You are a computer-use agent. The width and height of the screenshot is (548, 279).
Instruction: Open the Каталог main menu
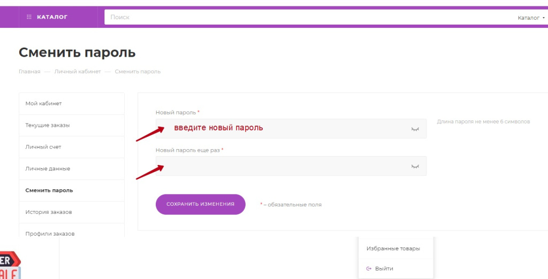[51, 17]
